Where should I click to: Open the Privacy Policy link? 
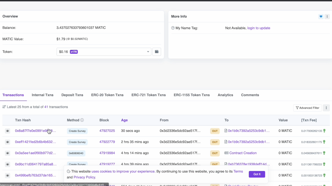(84, 177)
